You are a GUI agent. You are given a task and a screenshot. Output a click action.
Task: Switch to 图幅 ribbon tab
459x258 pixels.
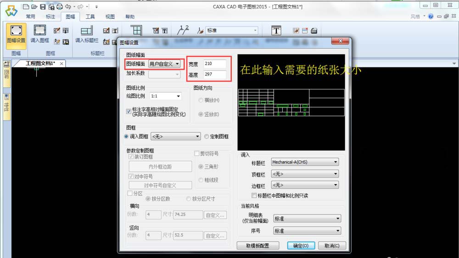point(70,16)
